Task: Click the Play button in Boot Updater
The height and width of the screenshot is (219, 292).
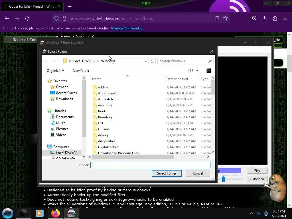Action: tap(257, 171)
